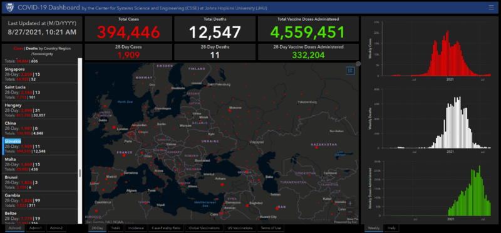Open the Global Vaccinations tab

[x=204, y=228]
